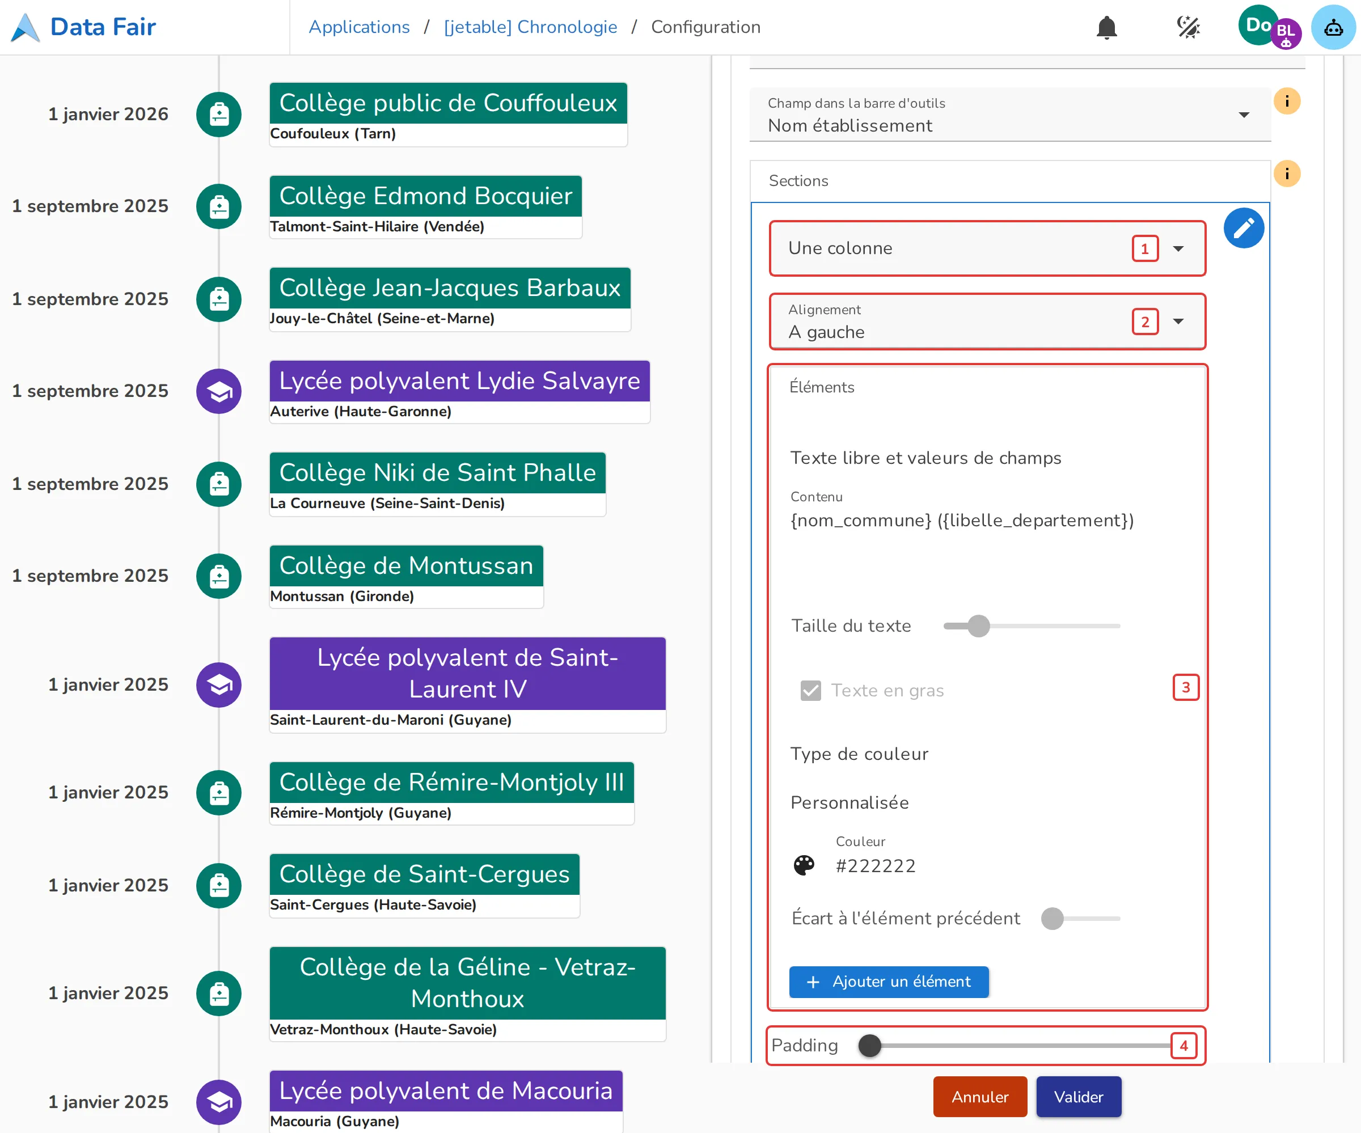Click the Annuler button
1361x1133 pixels.
click(x=980, y=1097)
